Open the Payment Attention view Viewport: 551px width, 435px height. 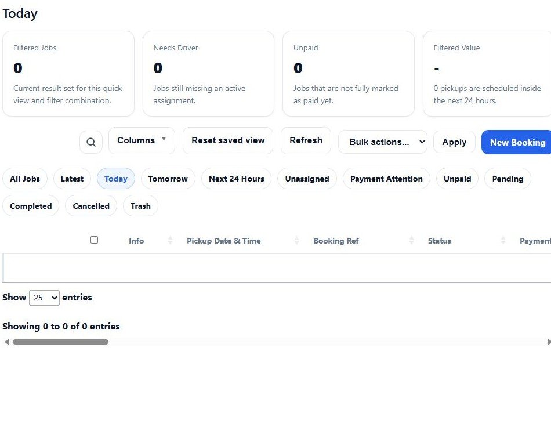(386, 179)
